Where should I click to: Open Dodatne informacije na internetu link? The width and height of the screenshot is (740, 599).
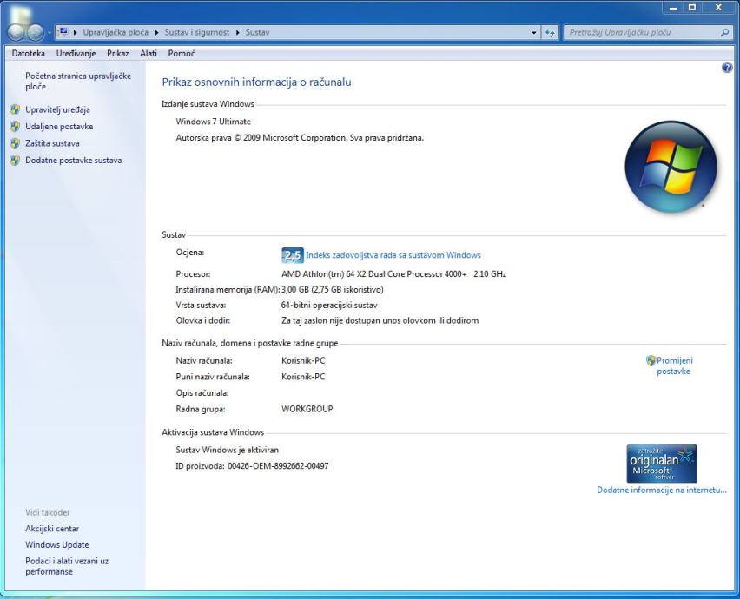pyautogui.click(x=662, y=490)
